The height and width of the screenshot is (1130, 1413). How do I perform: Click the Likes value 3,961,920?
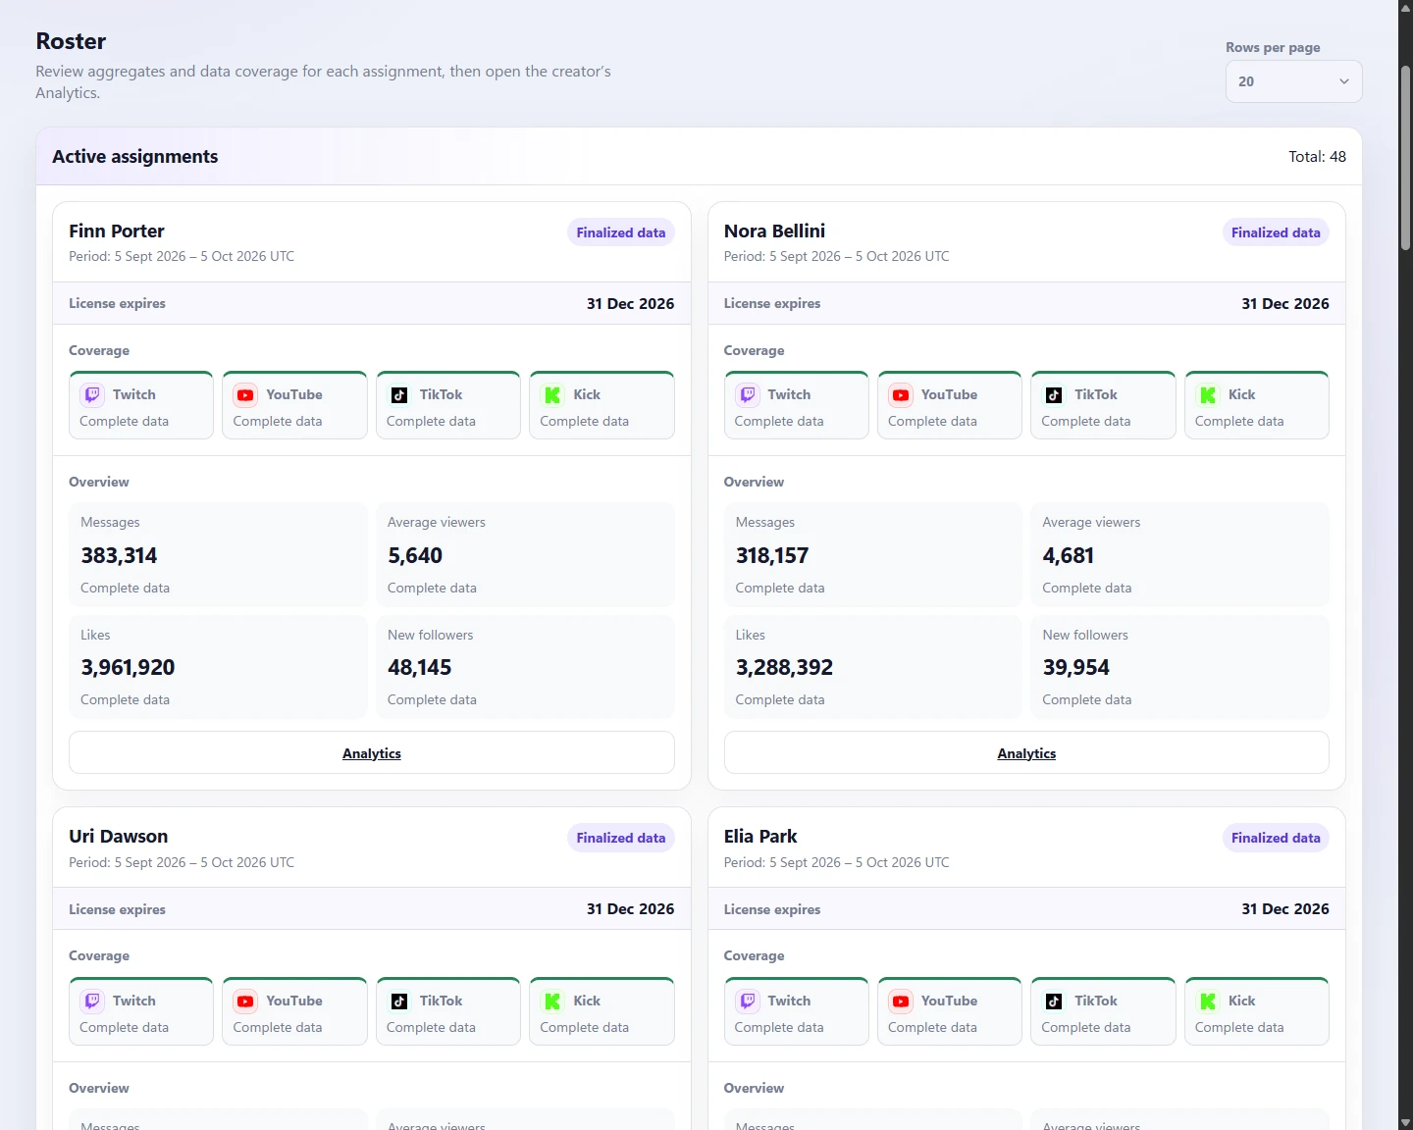(x=128, y=668)
